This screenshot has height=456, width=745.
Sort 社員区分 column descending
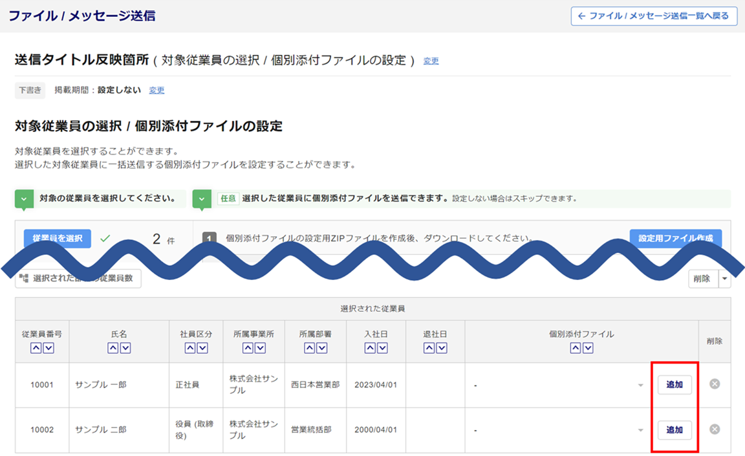coord(202,348)
